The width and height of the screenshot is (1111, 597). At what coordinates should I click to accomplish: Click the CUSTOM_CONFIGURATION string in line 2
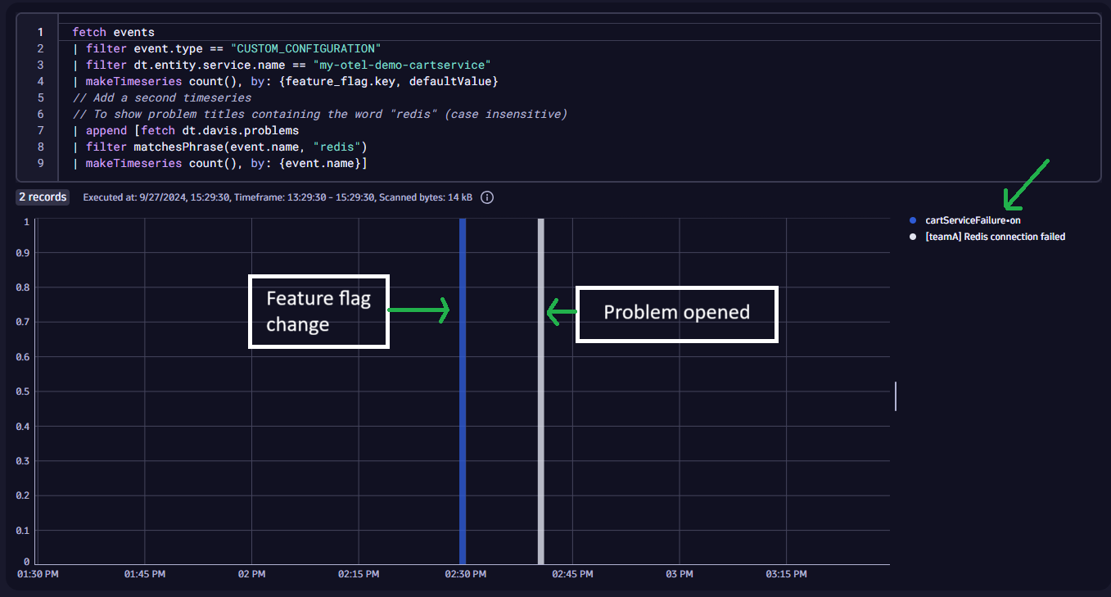[x=305, y=48]
